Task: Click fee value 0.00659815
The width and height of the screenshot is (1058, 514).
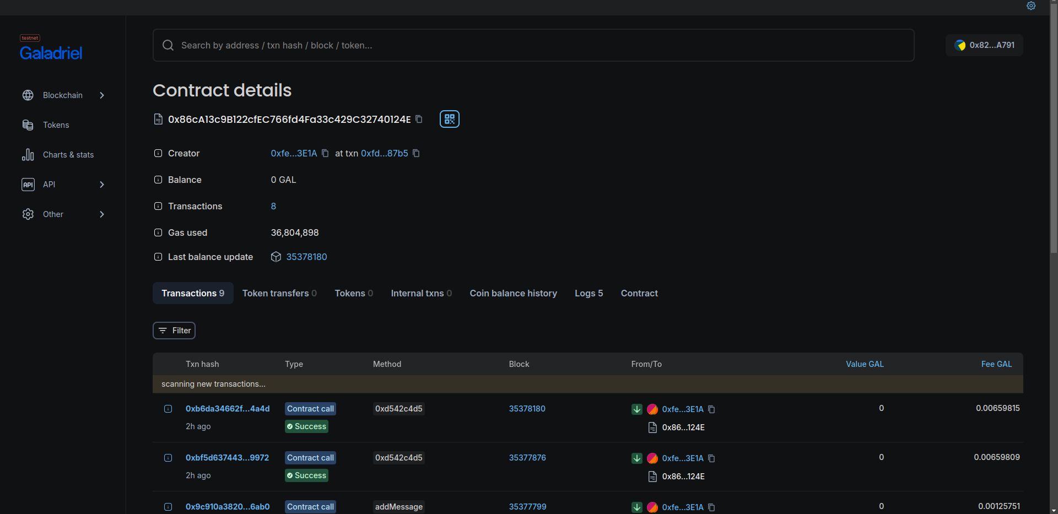Action: [x=997, y=408]
